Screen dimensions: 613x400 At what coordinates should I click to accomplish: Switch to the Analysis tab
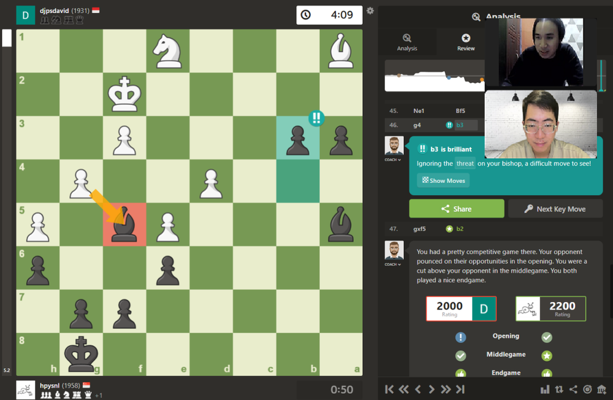[406, 42]
